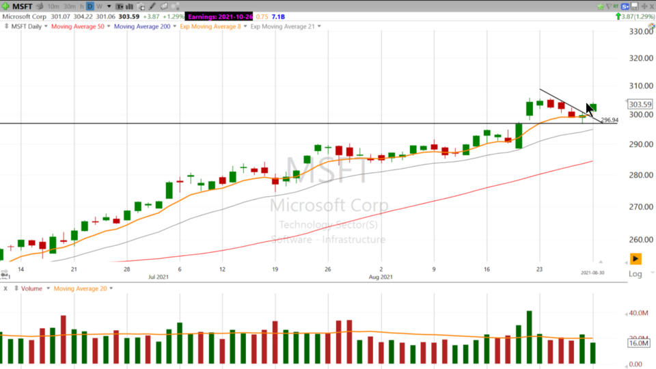Open the Exp Moving Average 21 dropdown
Viewport: 656px width, 369px height.
point(319,27)
